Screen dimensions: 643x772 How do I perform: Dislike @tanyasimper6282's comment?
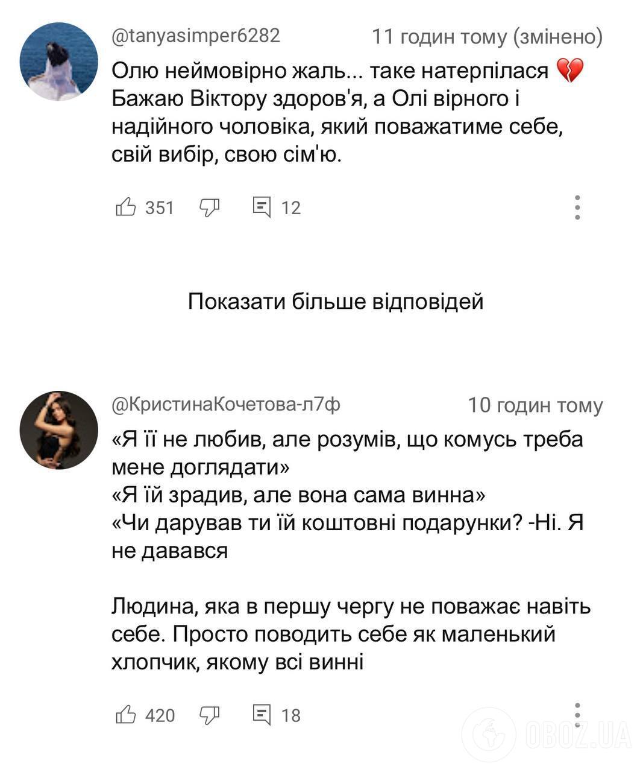point(208,207)
